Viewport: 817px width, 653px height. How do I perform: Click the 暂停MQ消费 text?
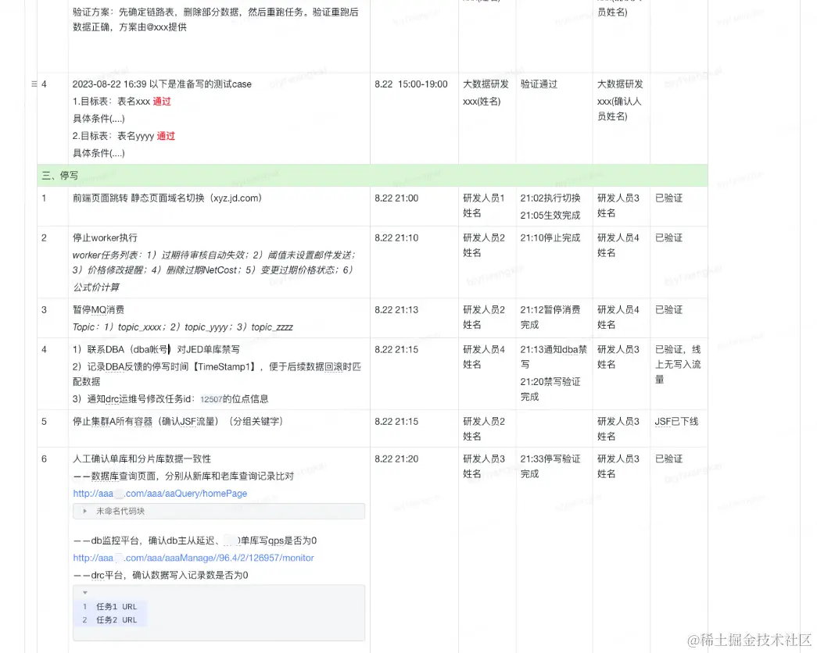point(99,309)
